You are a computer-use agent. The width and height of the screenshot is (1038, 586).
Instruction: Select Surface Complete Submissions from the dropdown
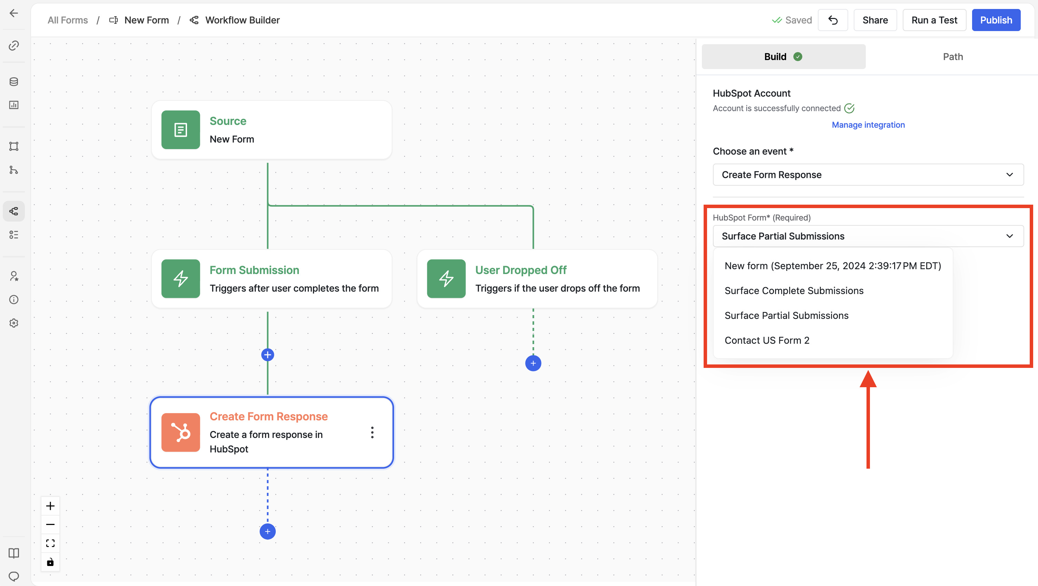coord(794,290)
